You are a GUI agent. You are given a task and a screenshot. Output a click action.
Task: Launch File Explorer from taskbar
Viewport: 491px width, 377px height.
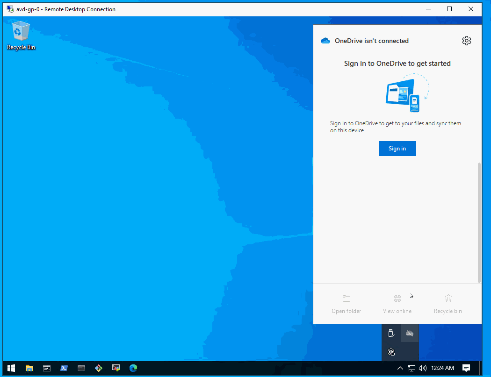pos(29,368)
